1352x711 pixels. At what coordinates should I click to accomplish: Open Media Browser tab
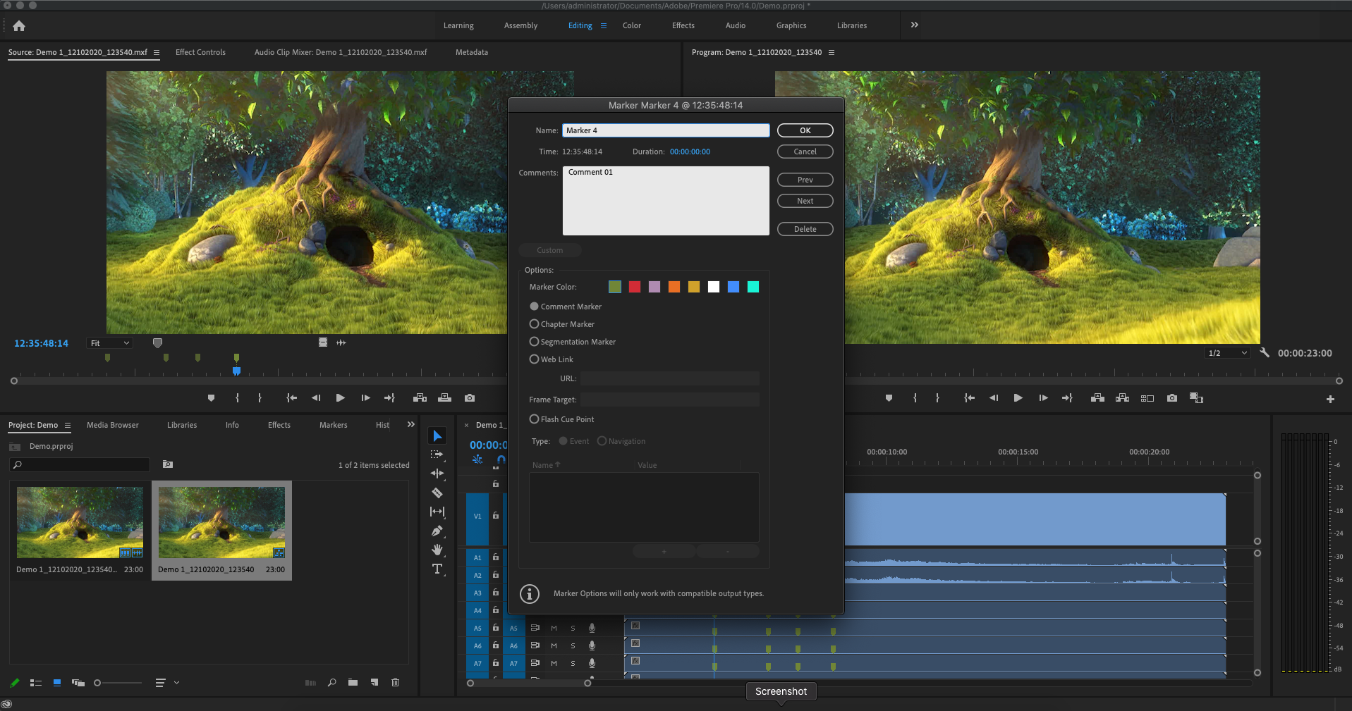pyautogui.click(x=113, y=426)
